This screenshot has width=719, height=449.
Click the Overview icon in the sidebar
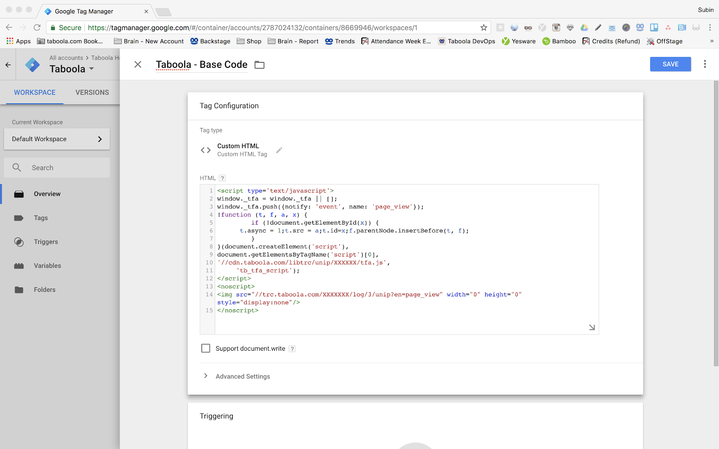[19, 194]
